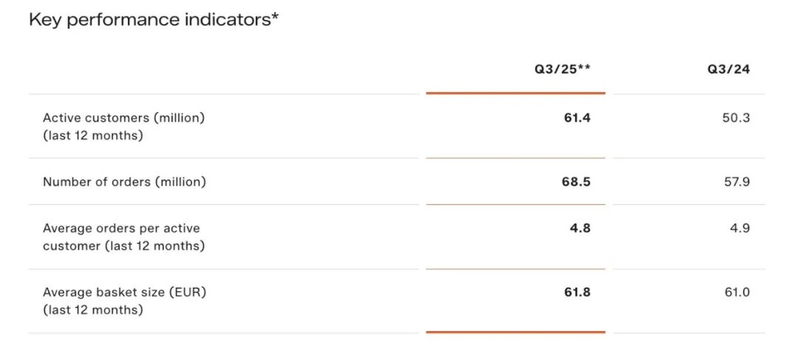Select the 4.8 average orders value
This screenshot has height=351, width=798.
[x=581, y=228]
